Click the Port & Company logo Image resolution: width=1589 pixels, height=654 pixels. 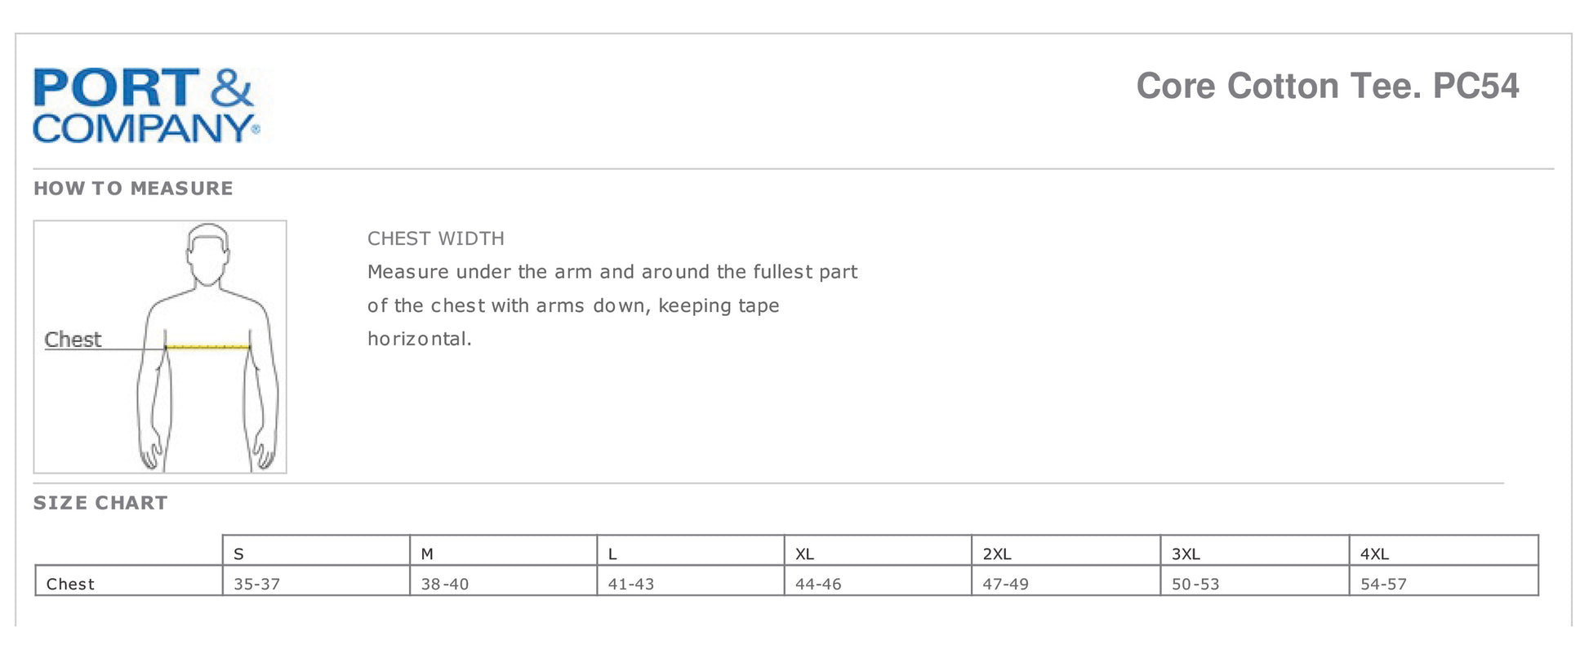point(147,106)
